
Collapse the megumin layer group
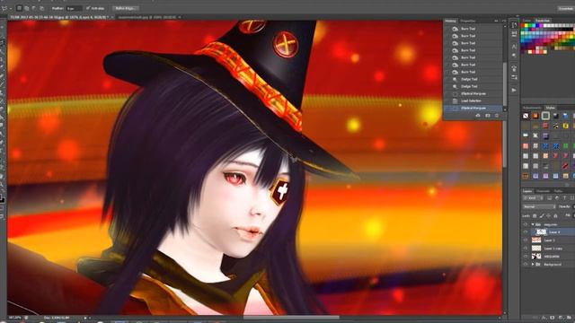pos(533,224)
